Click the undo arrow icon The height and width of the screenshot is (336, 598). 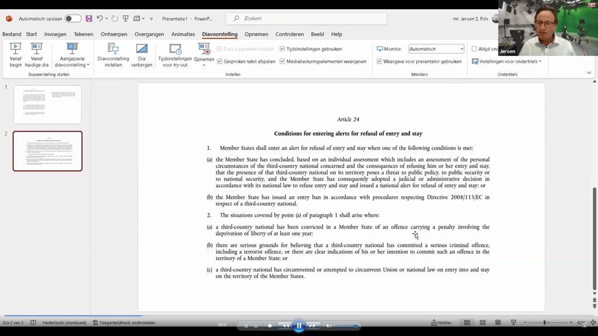[99, 19]
